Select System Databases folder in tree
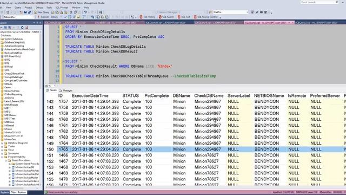The image size is (346, 195). tap(13, 39)
